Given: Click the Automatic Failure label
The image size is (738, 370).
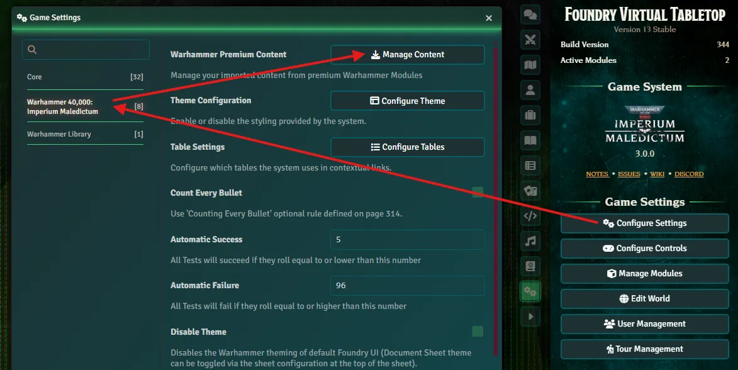Looking at the screenshot, I should [x=204, y=285].
